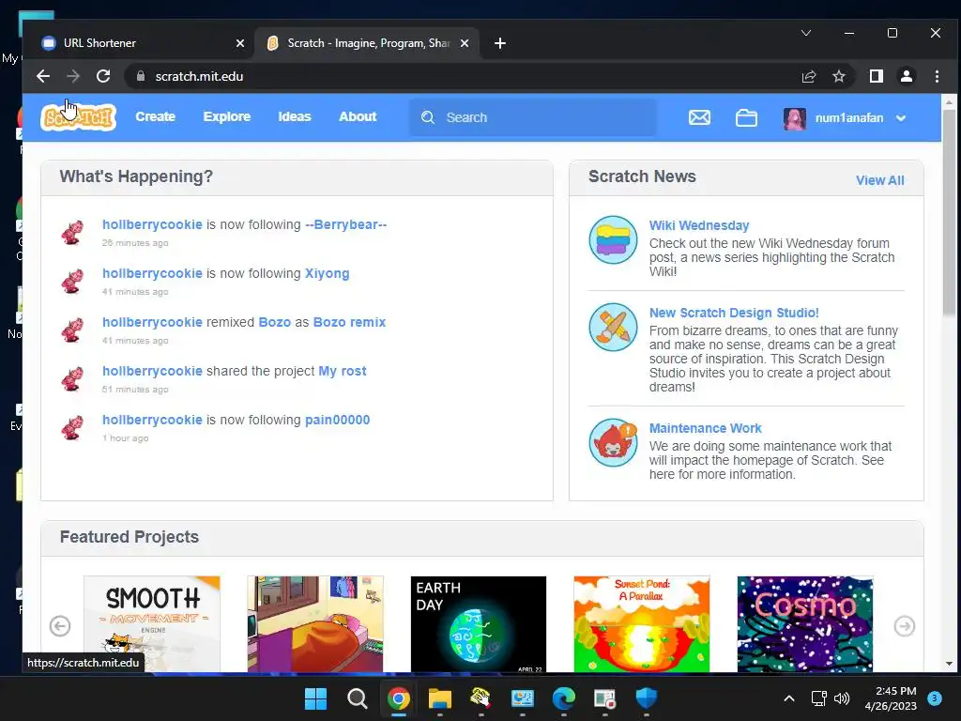Click the num1anafan profile avatar
961x721 pixels.
(x=794, y=118)
